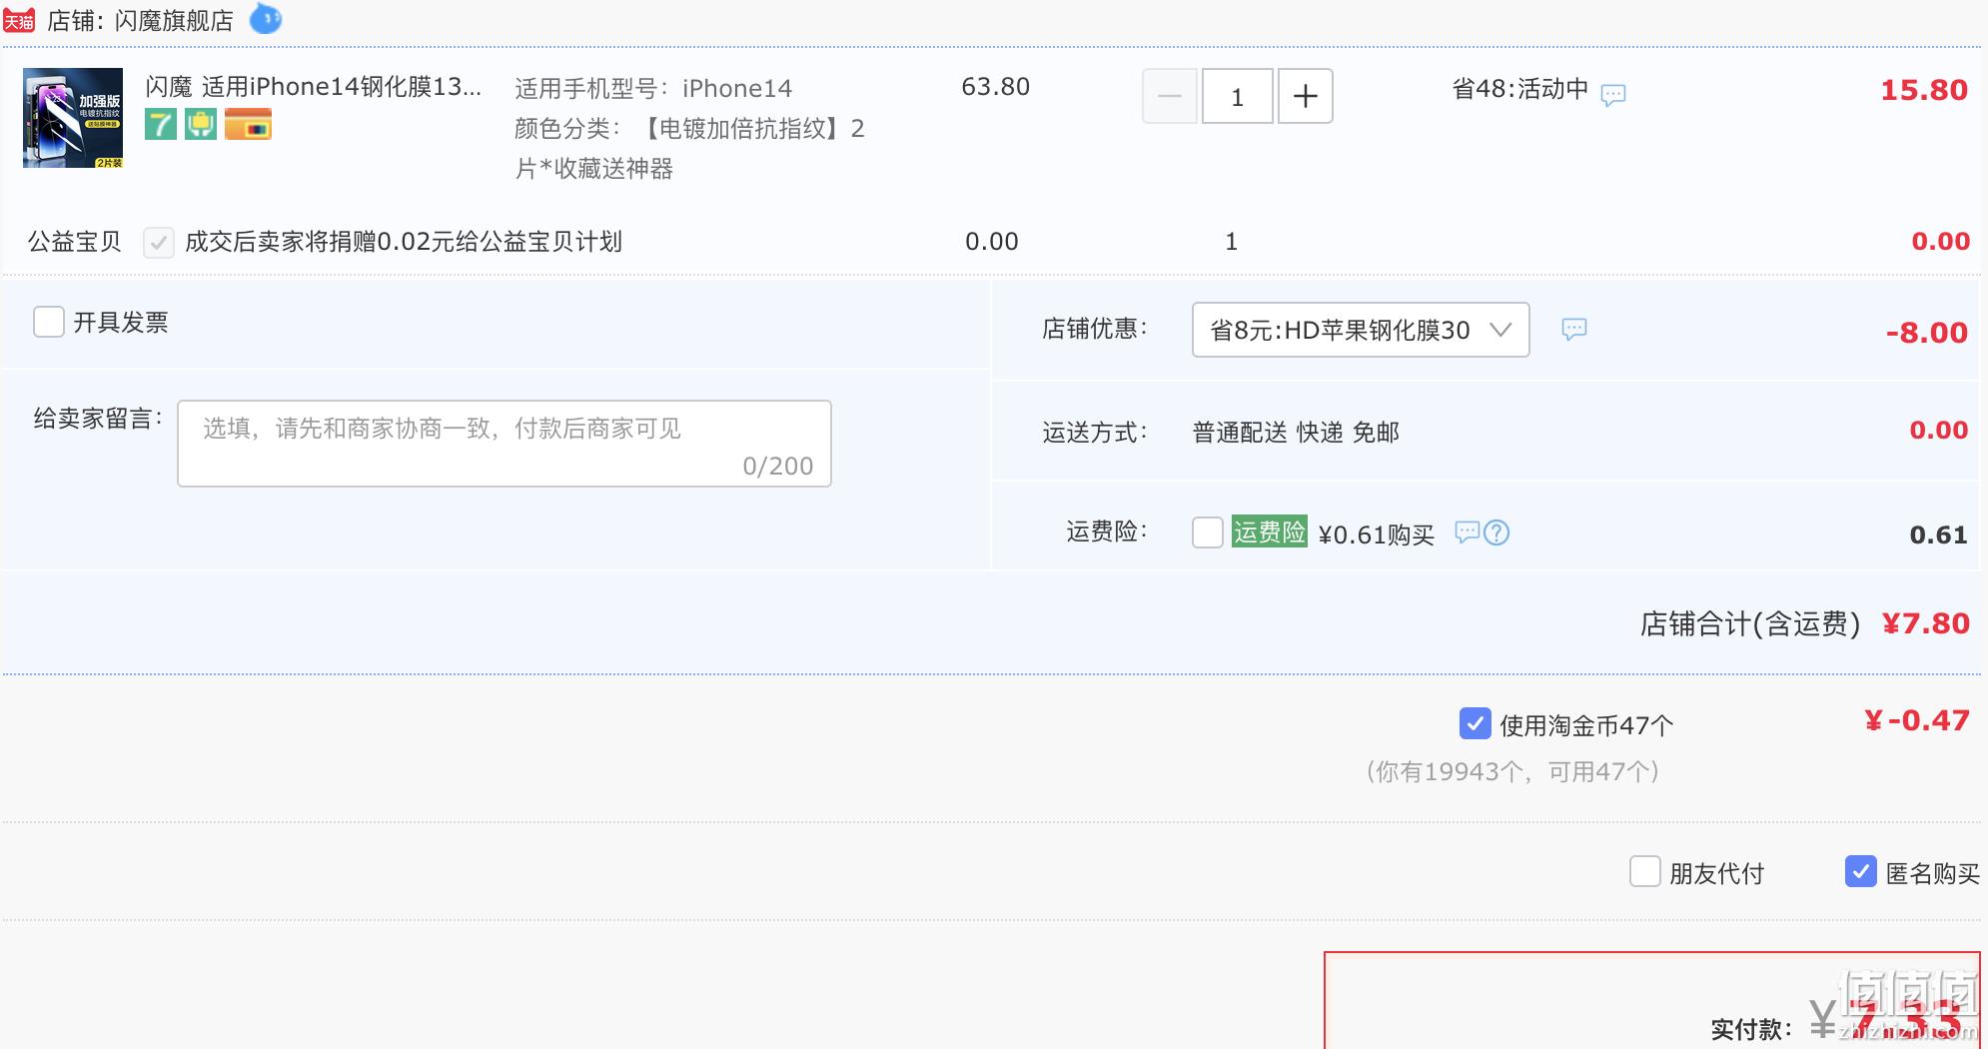This screenshot has width=1988, height=1049.
Task: Click the item subtotal price 15.80
Action: (x=1924, y=90)
